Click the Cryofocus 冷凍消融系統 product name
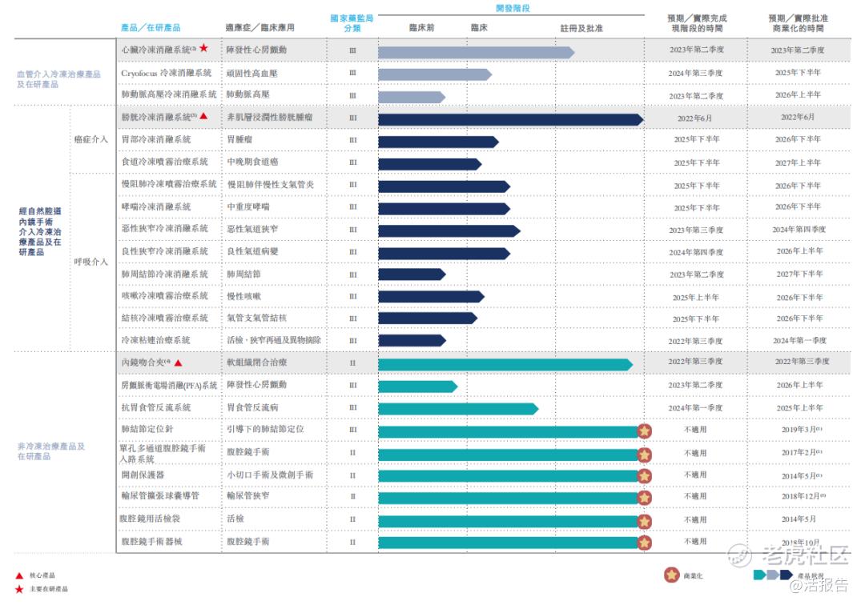865x605 pixels. point(166,73)
